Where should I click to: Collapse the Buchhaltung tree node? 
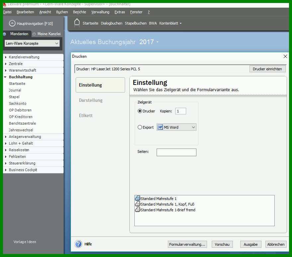(5, 77)
